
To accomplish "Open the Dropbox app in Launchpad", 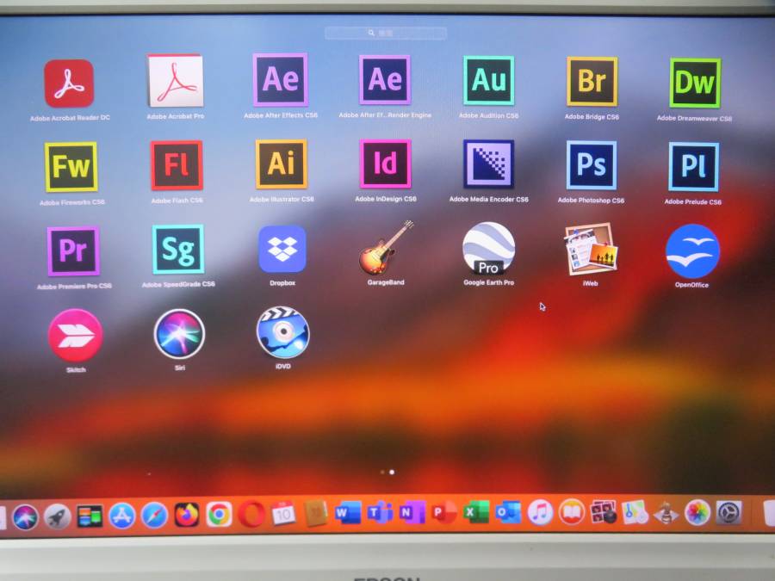I will click(282, 249).
